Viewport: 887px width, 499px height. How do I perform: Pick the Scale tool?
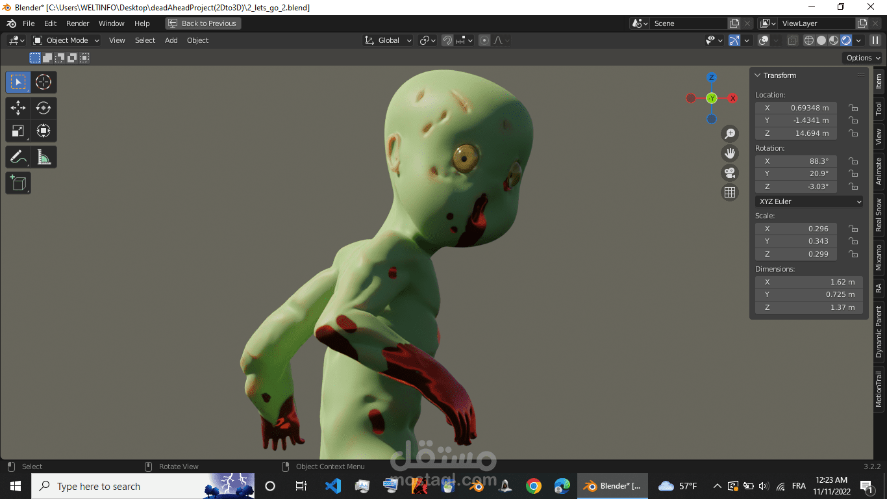click(18, 131)
